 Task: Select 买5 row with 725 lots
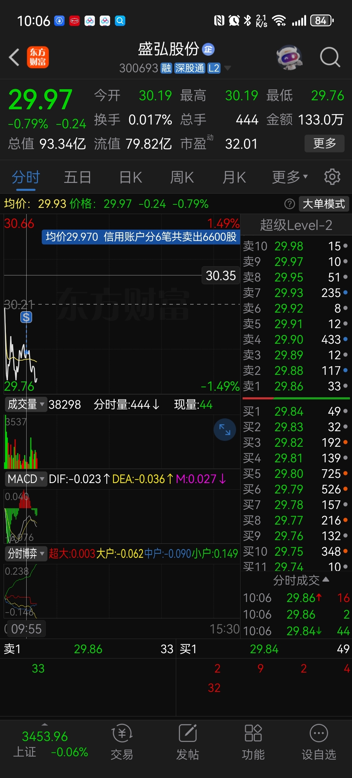click(296, 474)
